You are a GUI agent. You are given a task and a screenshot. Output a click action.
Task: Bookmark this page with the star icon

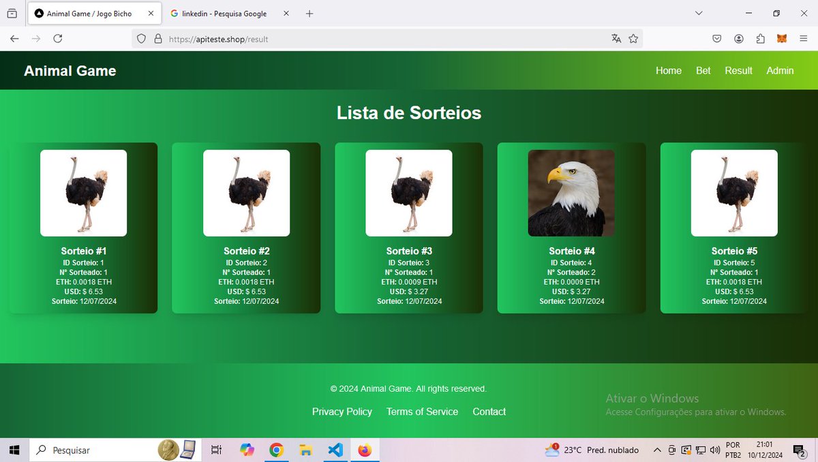pyautogui.click(x=634, y=39)
